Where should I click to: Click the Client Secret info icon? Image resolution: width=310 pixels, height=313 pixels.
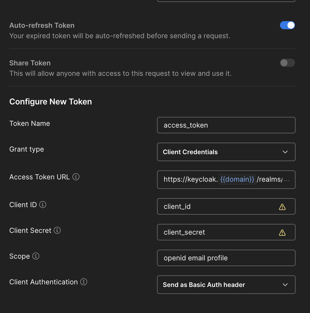(57, 231)
